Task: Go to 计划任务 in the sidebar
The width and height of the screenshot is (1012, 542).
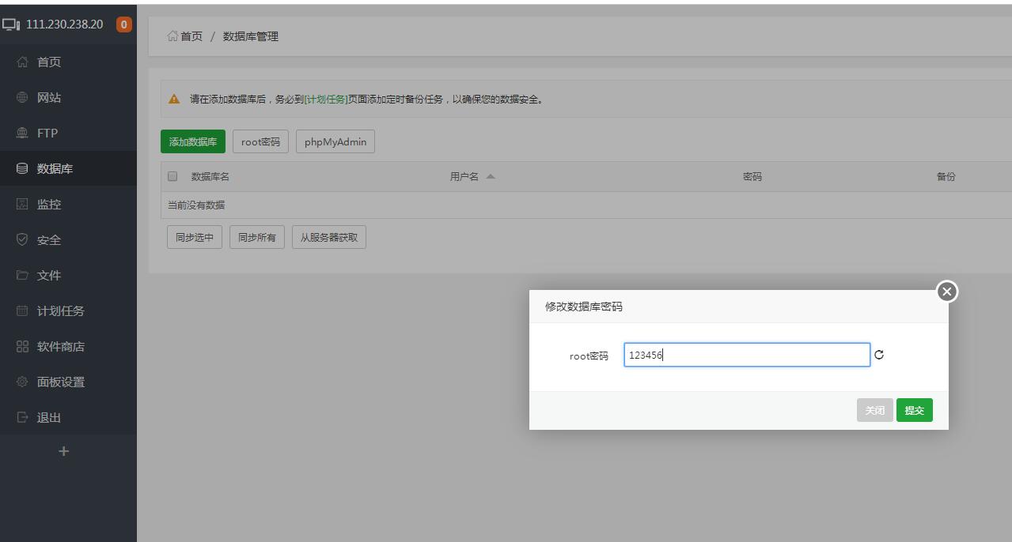Action: (60, 311)
